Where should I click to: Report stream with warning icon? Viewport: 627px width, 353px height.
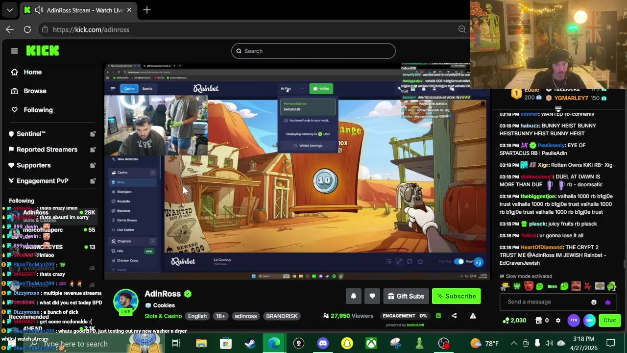pyautogui.click(x=473, y=316)
